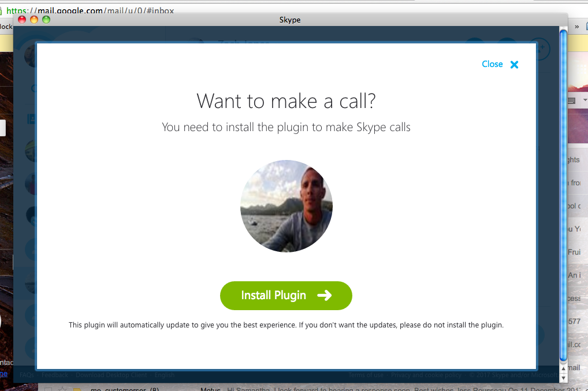Click the red close window button

[22, 20]
